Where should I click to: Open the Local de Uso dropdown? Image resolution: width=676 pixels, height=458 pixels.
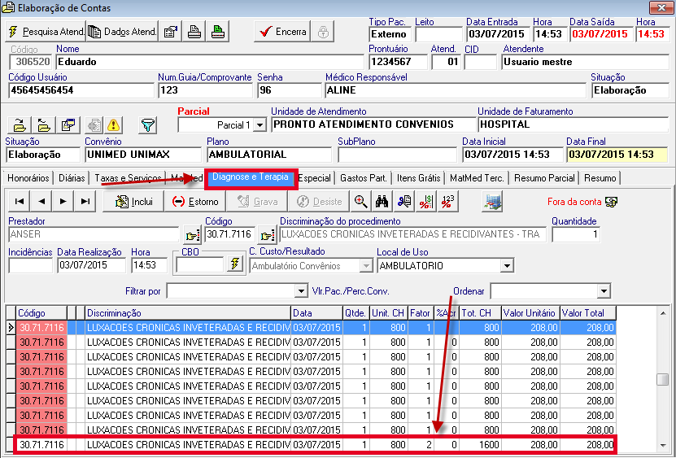click(x=507, y=266)
